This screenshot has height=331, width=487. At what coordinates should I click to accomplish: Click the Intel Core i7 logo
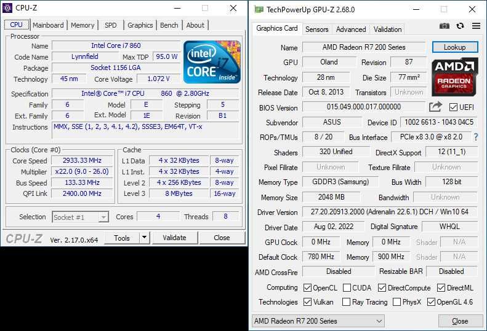coord(212,62)
